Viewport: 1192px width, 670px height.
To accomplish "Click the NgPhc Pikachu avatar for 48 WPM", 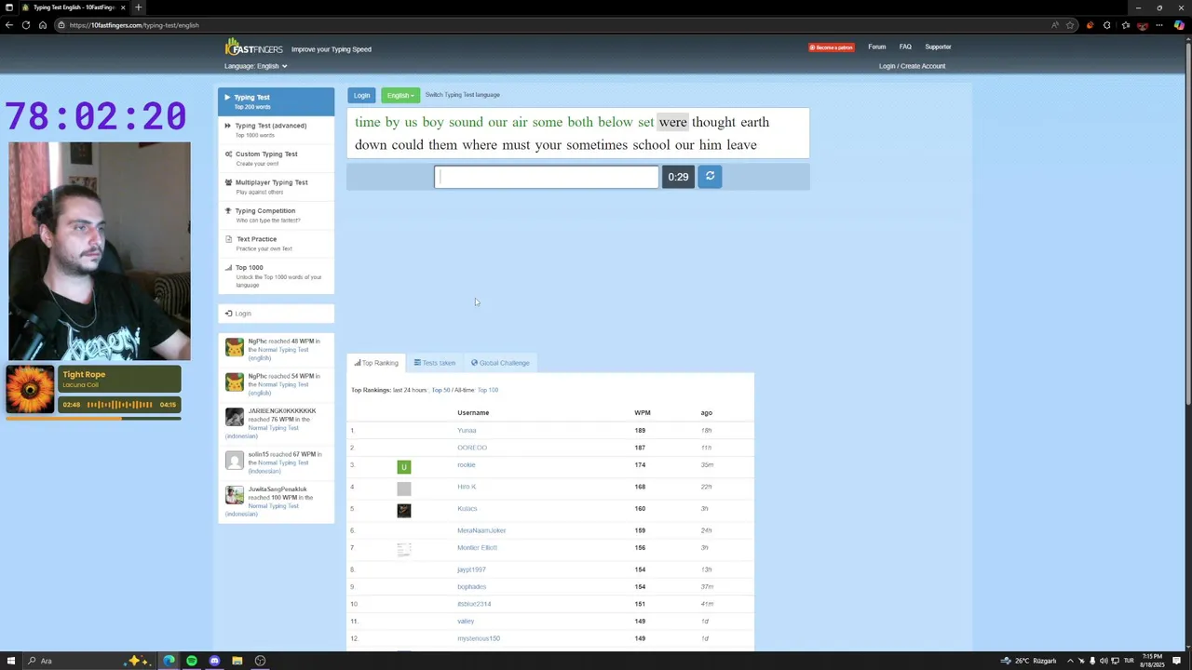I will click(235, 347).
